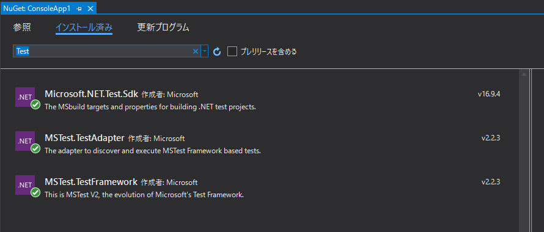Viewport: 544px width, 232px height.
Task: Click the Microsoft.NET.Test.Sdk .NET icon
Action: point(25,97)
